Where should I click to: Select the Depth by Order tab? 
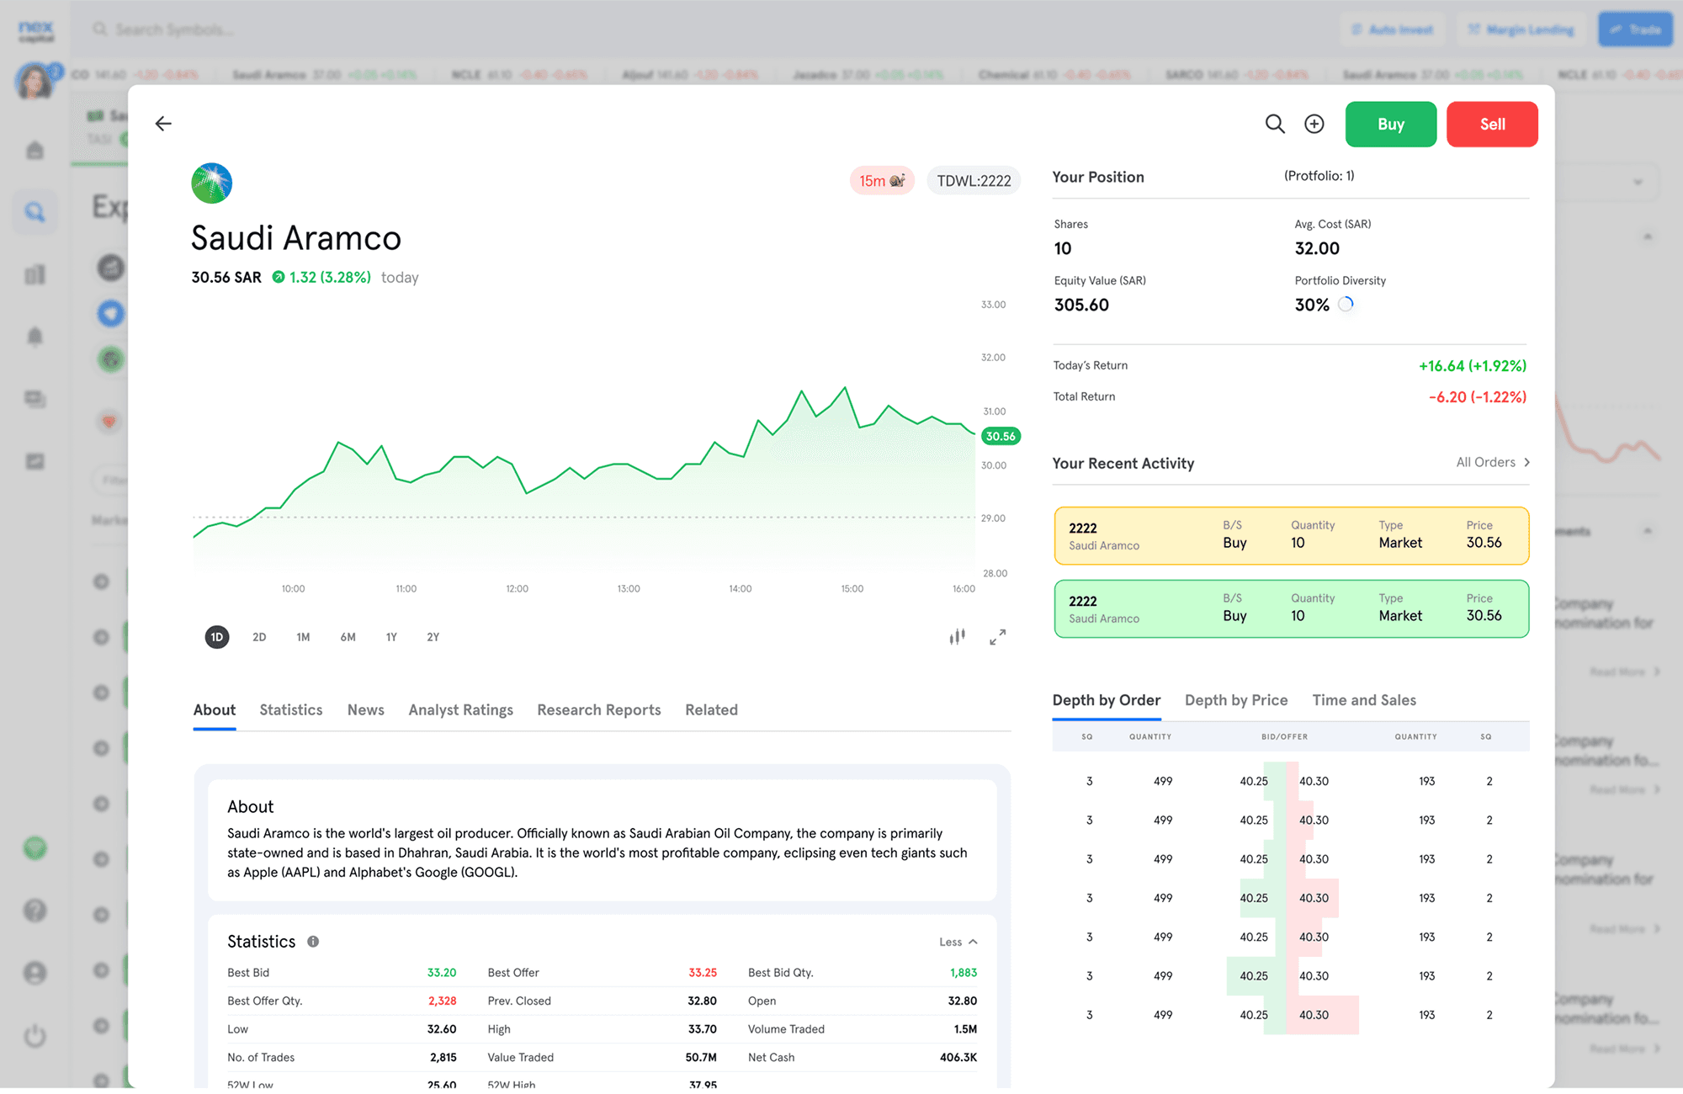pyautogui.click(x=1107, y=700)
